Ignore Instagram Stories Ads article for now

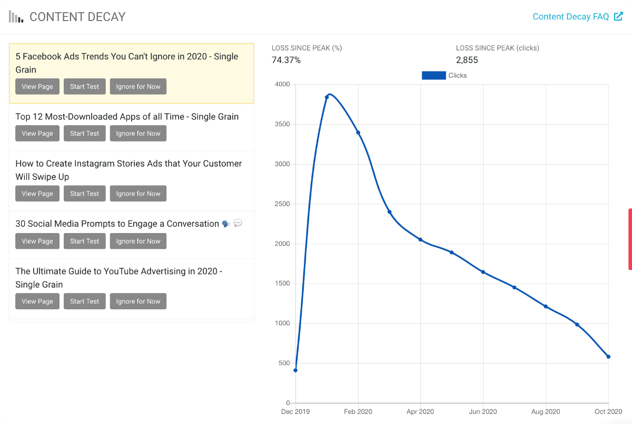tap(138, 193)
